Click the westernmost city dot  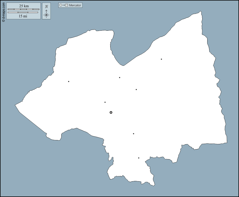(69, 82)
